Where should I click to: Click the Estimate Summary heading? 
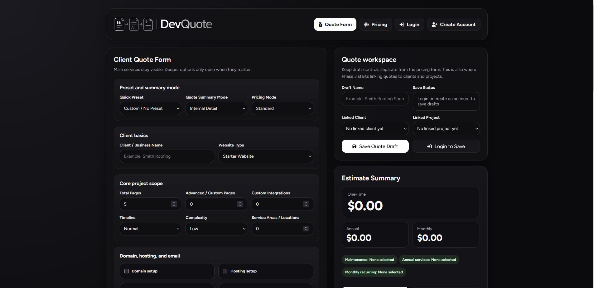[371, 178]
